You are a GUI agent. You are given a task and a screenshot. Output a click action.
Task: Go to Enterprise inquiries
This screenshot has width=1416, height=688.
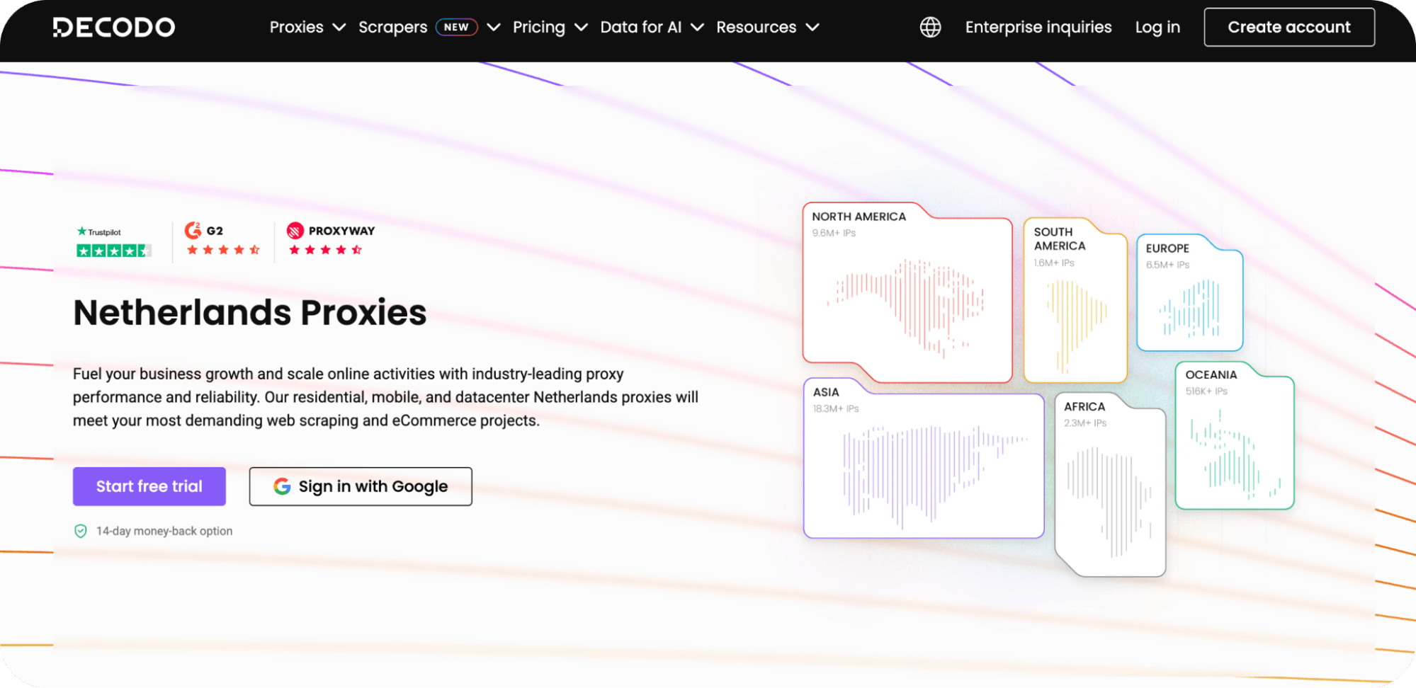[x=1038, y=27]
